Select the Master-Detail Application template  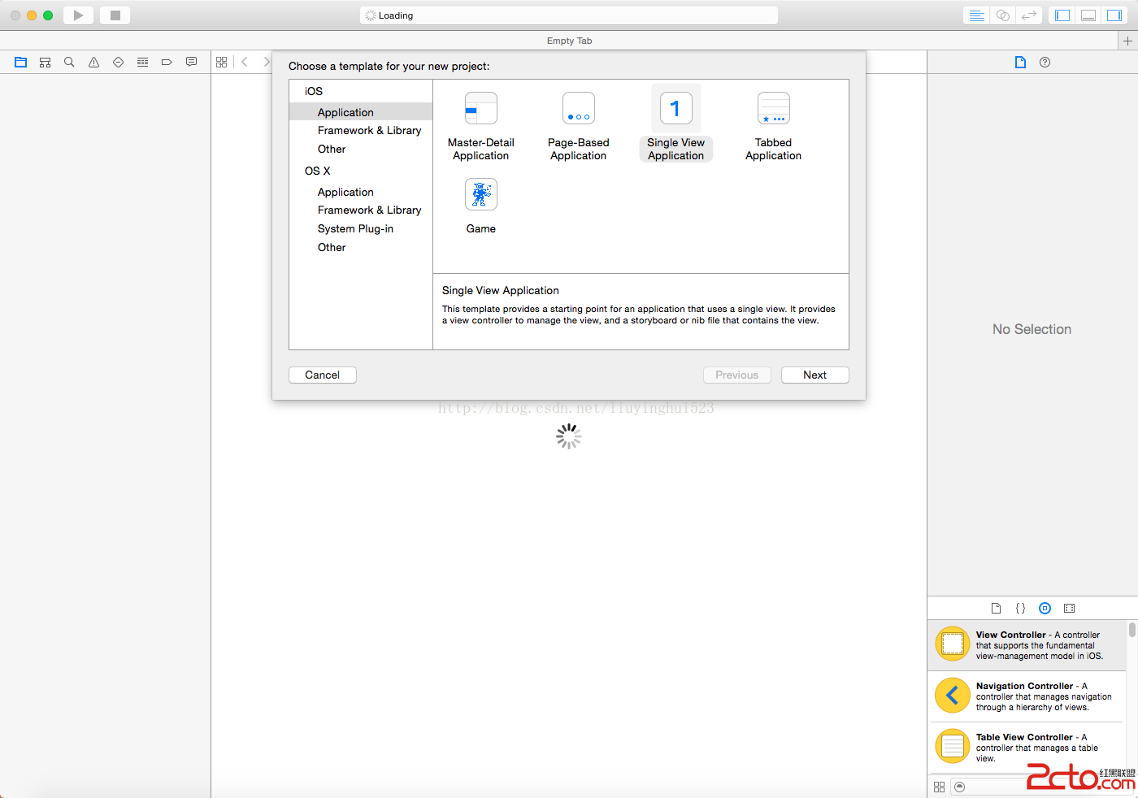coord(480,109)
